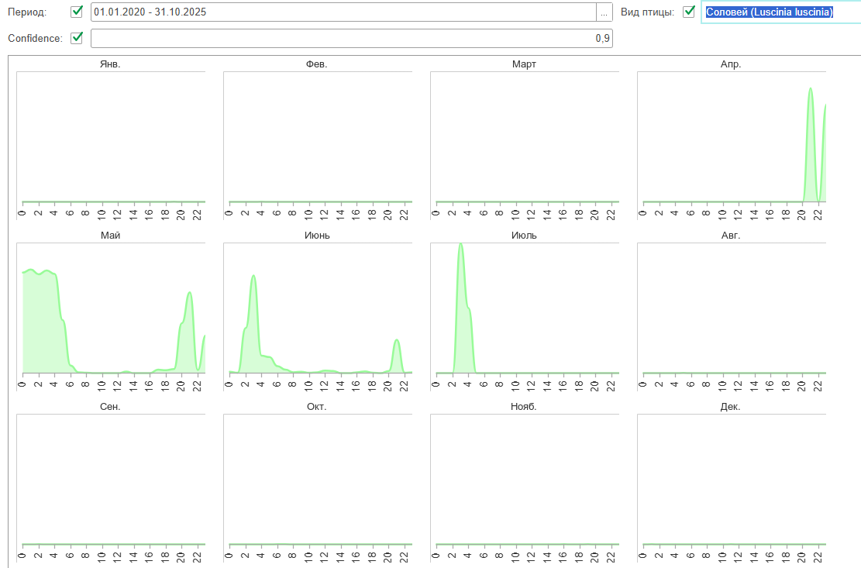Click the period date range field
This screenshot has height=568, width=861.
click(x=343, y=12)
